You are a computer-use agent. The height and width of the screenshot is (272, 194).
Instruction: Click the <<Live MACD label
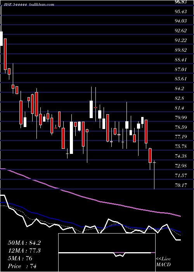point(163,262)
